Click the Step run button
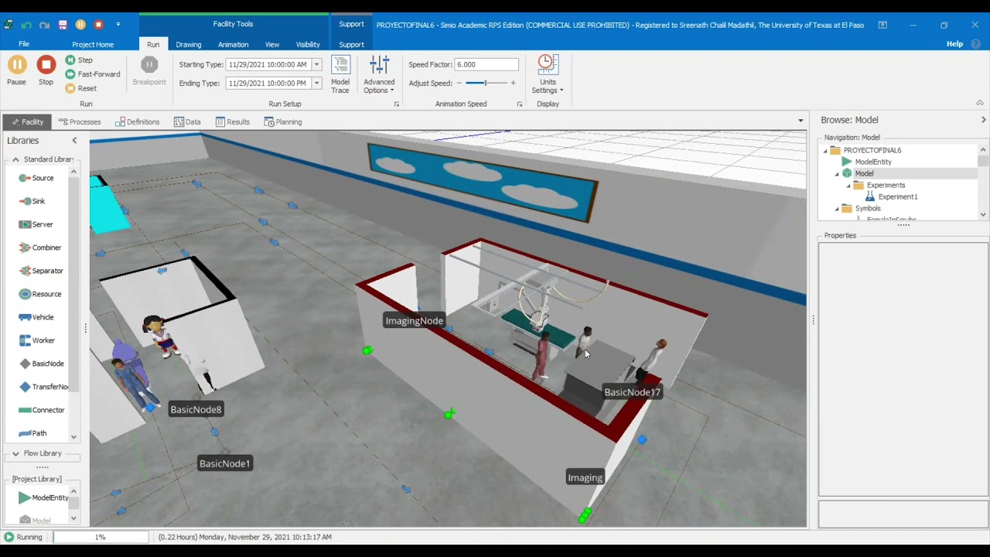Image resolution: width=990 pixels, height=557 pixels. coord(79,60)
